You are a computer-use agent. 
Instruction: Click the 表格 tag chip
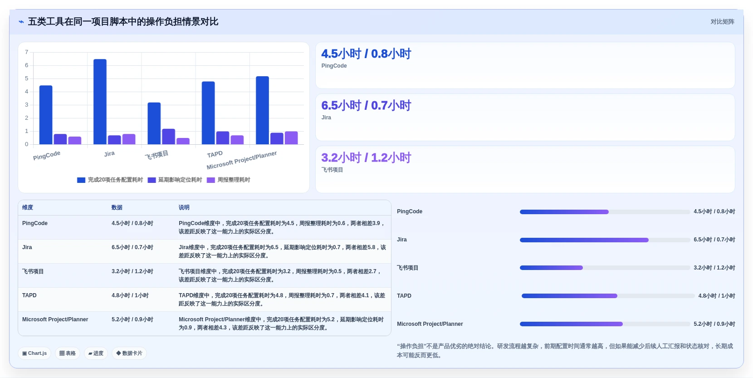click(x=68, y=353)
